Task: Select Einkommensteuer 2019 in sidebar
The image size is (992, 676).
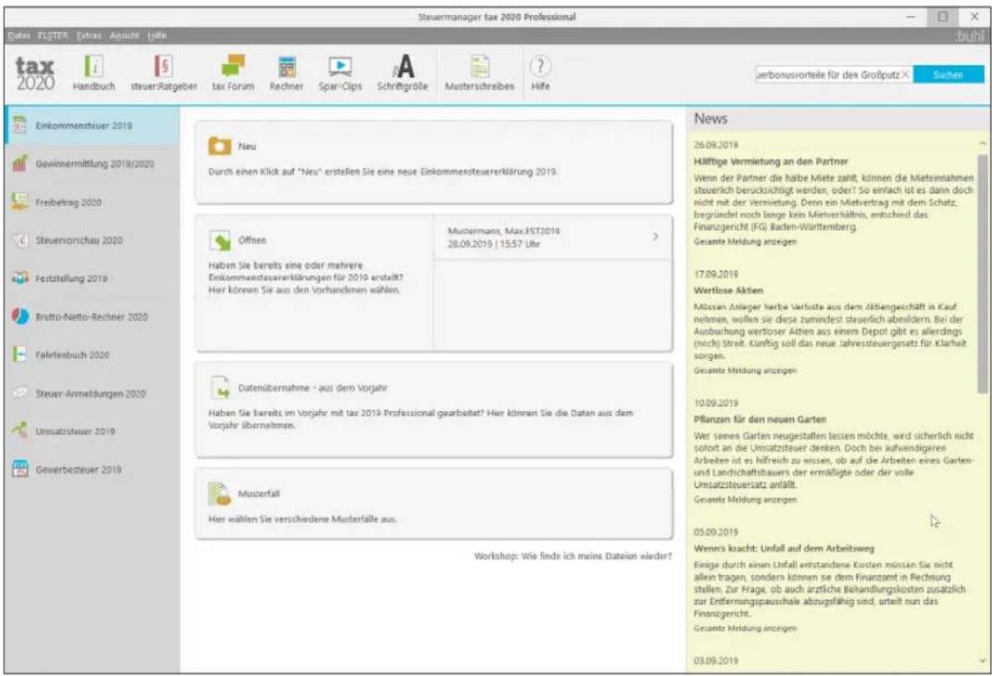Action: coord(93,126)
